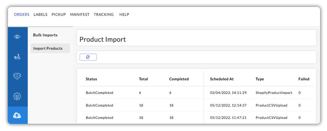The image size is (327, 131).
Task: Click ProductCSVUpload in the 12:14:37 row
Action: point(271,105)
